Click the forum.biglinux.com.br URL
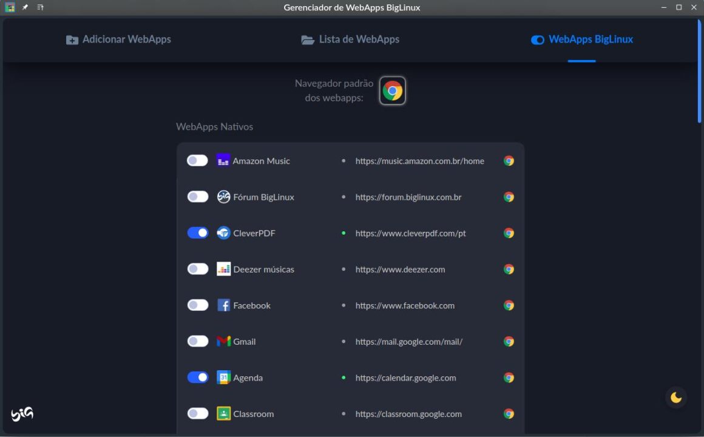704x437 pixels. [408, 197]
